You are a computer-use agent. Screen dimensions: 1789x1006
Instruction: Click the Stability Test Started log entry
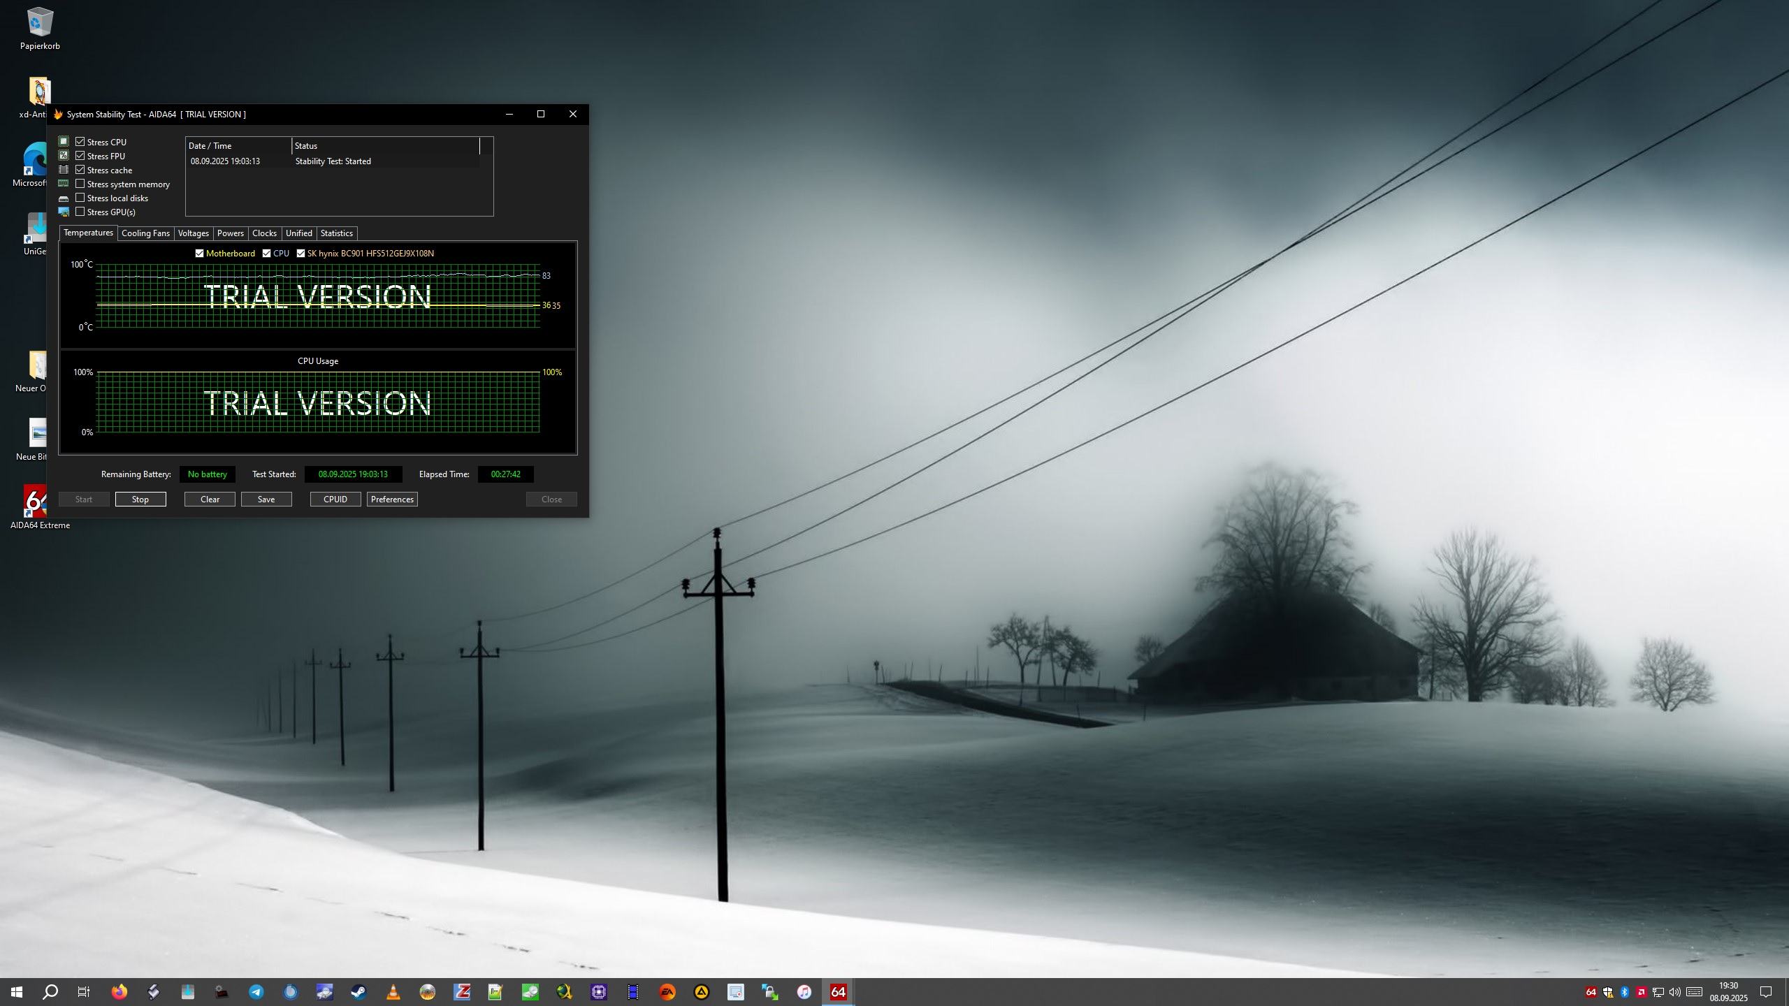[333, 161]
